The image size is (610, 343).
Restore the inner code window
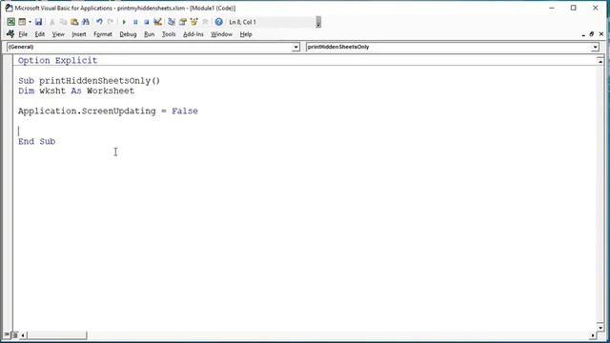click(592, 34)
